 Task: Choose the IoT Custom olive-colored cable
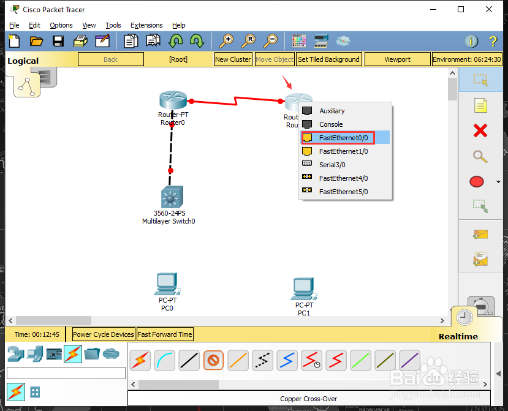[x=385, y=360]
